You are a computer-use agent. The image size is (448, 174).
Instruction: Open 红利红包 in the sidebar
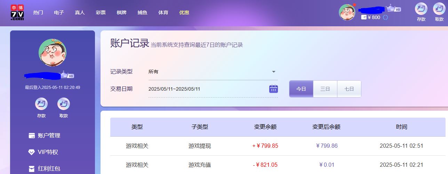49,169
